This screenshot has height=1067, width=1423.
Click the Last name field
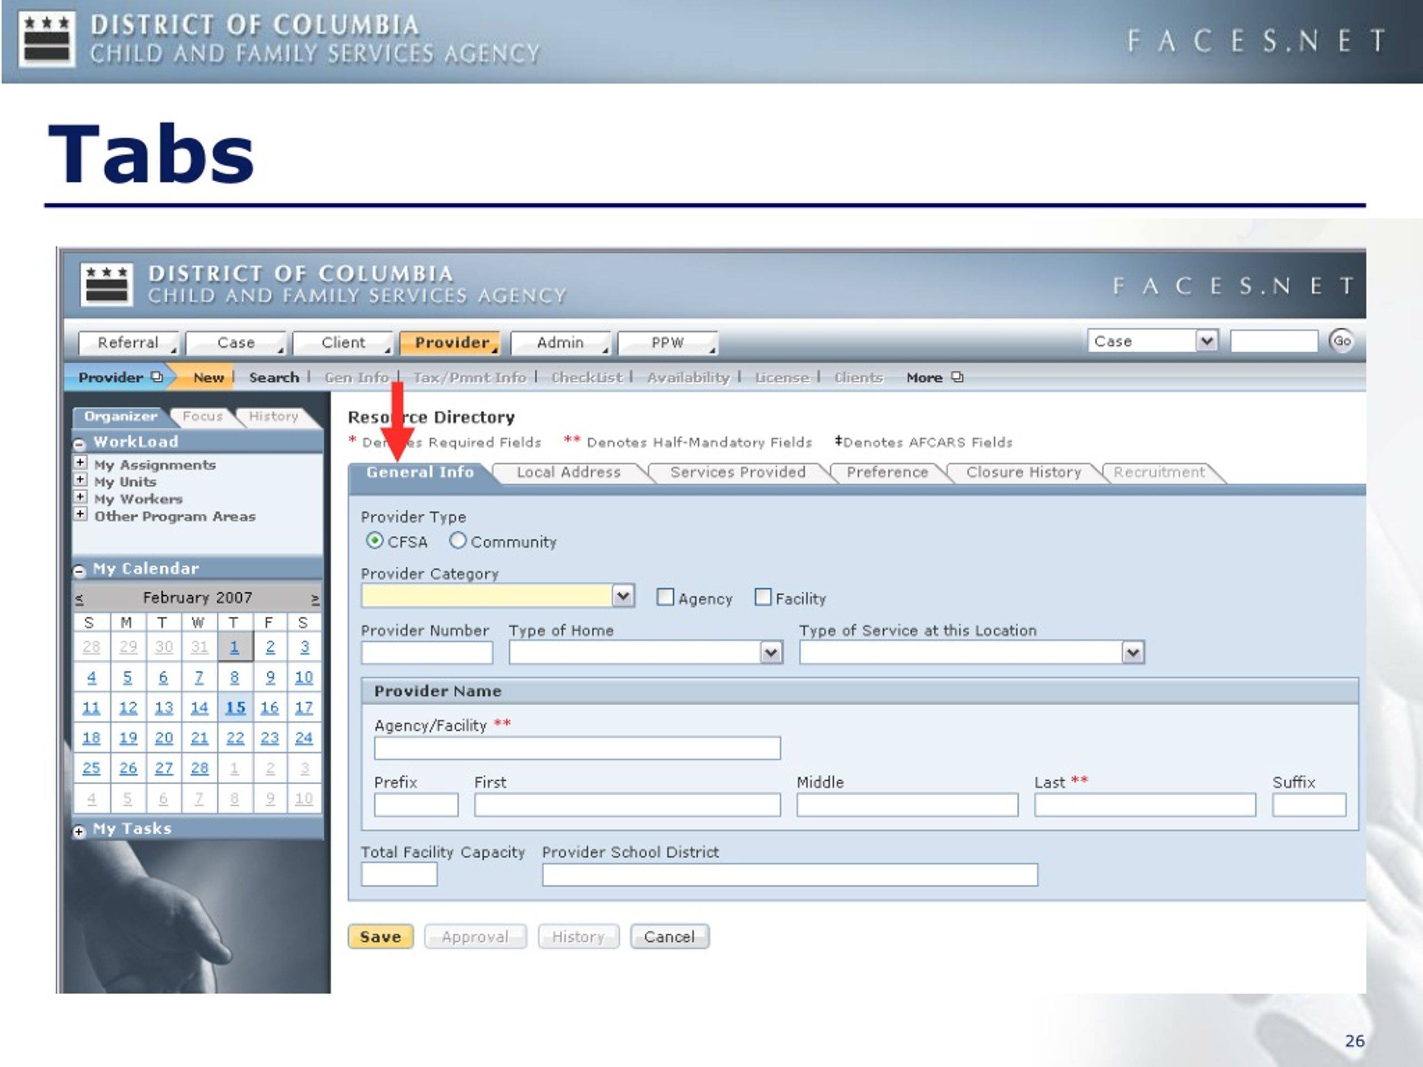(x=1145, y=805)
